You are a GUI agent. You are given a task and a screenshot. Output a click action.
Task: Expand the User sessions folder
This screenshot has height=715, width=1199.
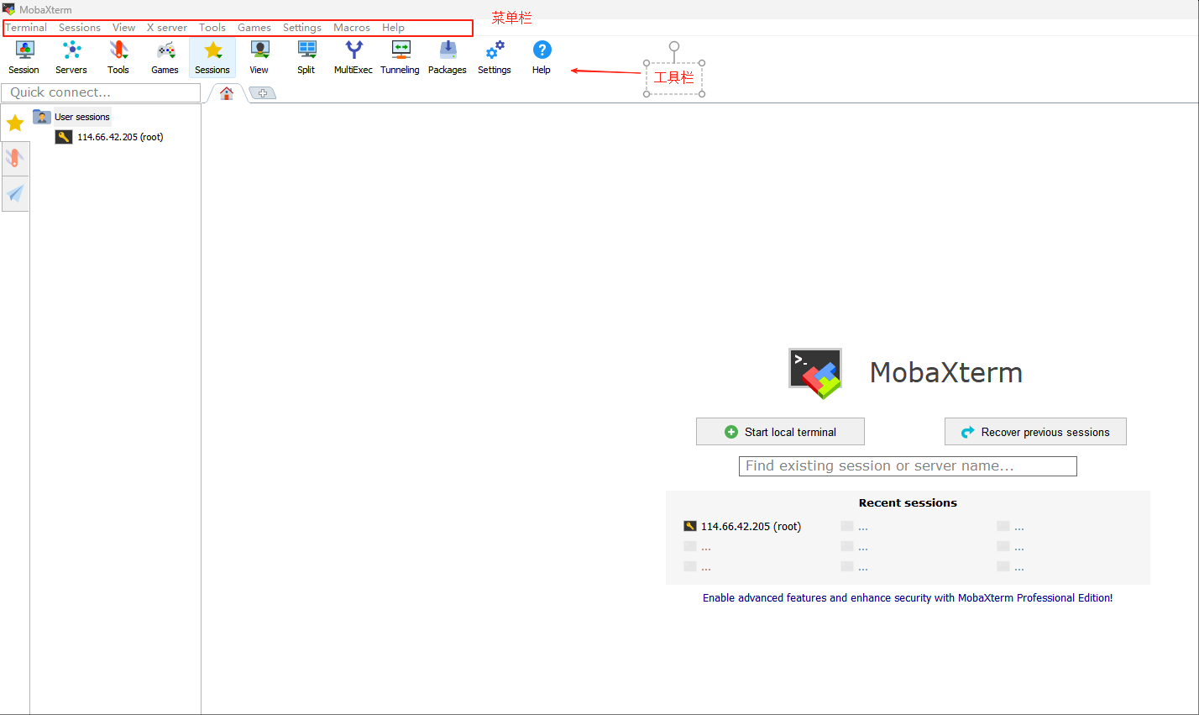pyautogui.click(x=81, y=117)
